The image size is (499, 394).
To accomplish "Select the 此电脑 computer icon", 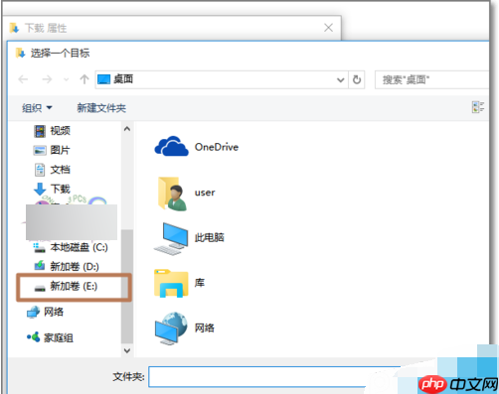I will click(172, 238).
